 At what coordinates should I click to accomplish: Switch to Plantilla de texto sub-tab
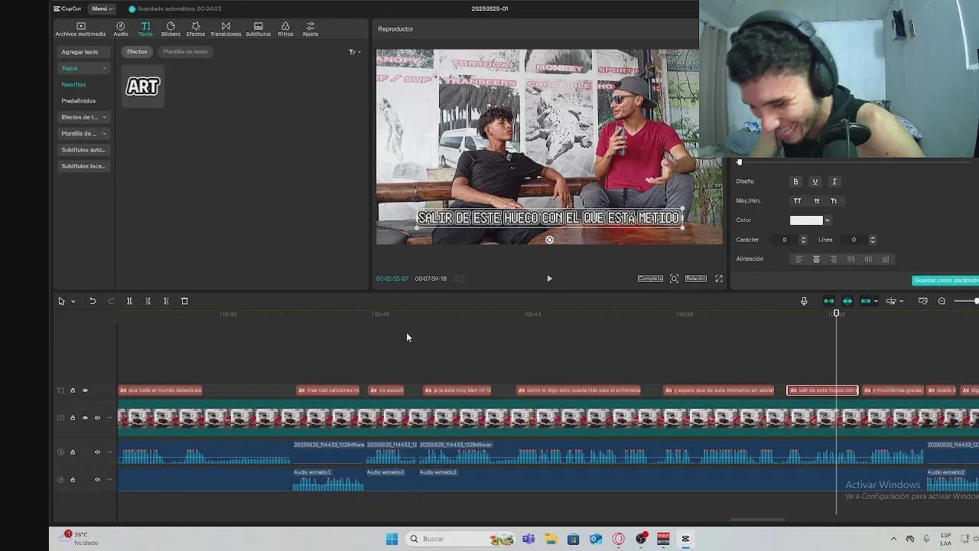[x=185, y=51]
